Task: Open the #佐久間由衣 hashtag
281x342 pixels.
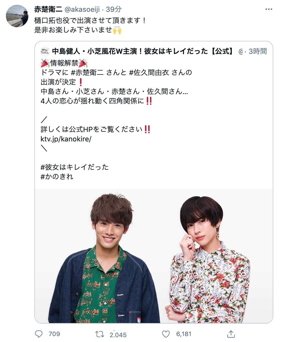Action: [x=149, y=72]
